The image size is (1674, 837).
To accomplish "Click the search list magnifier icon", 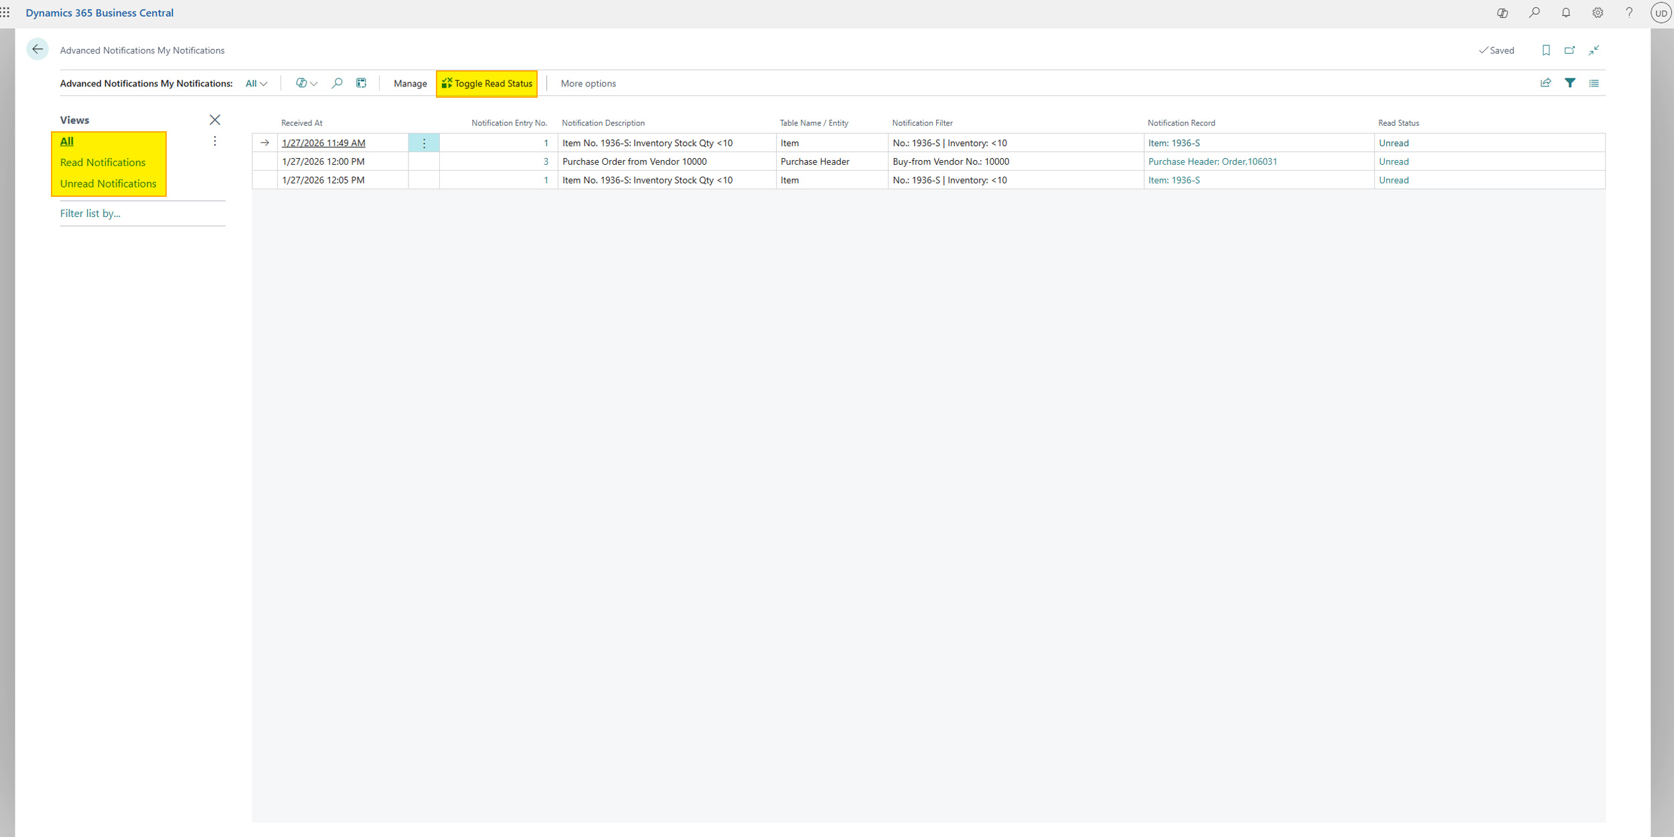I will click(x=337, y=83).
